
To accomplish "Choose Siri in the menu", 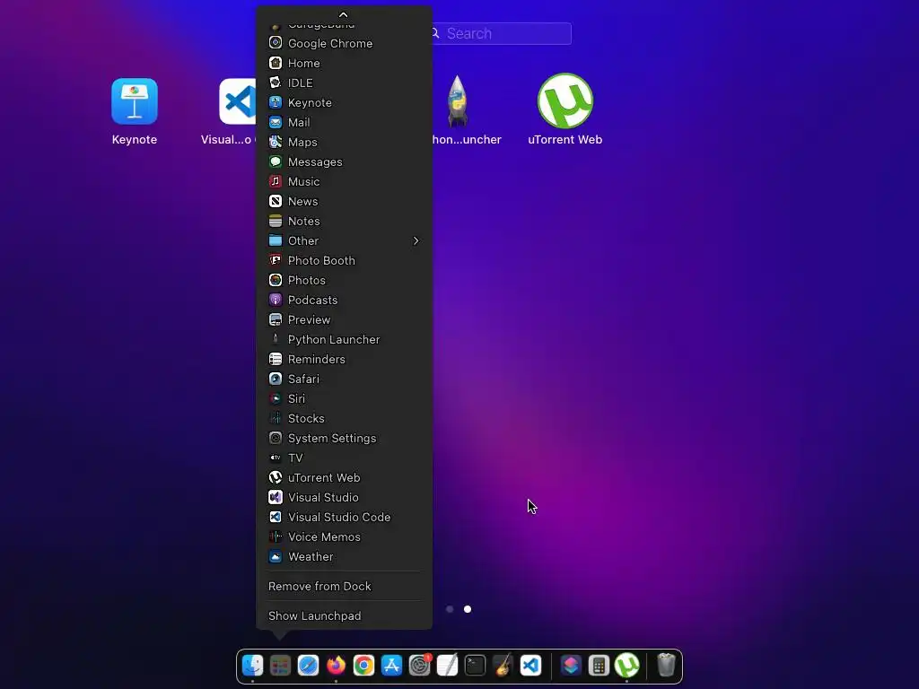I will pos(344,398).
